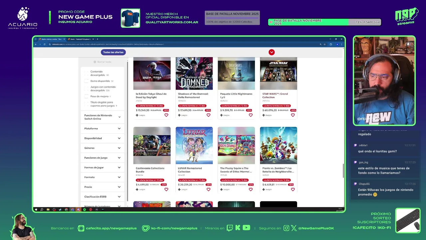Add Shadows of the Damned to wishlist
426x240 pixels.
point(208,115)
